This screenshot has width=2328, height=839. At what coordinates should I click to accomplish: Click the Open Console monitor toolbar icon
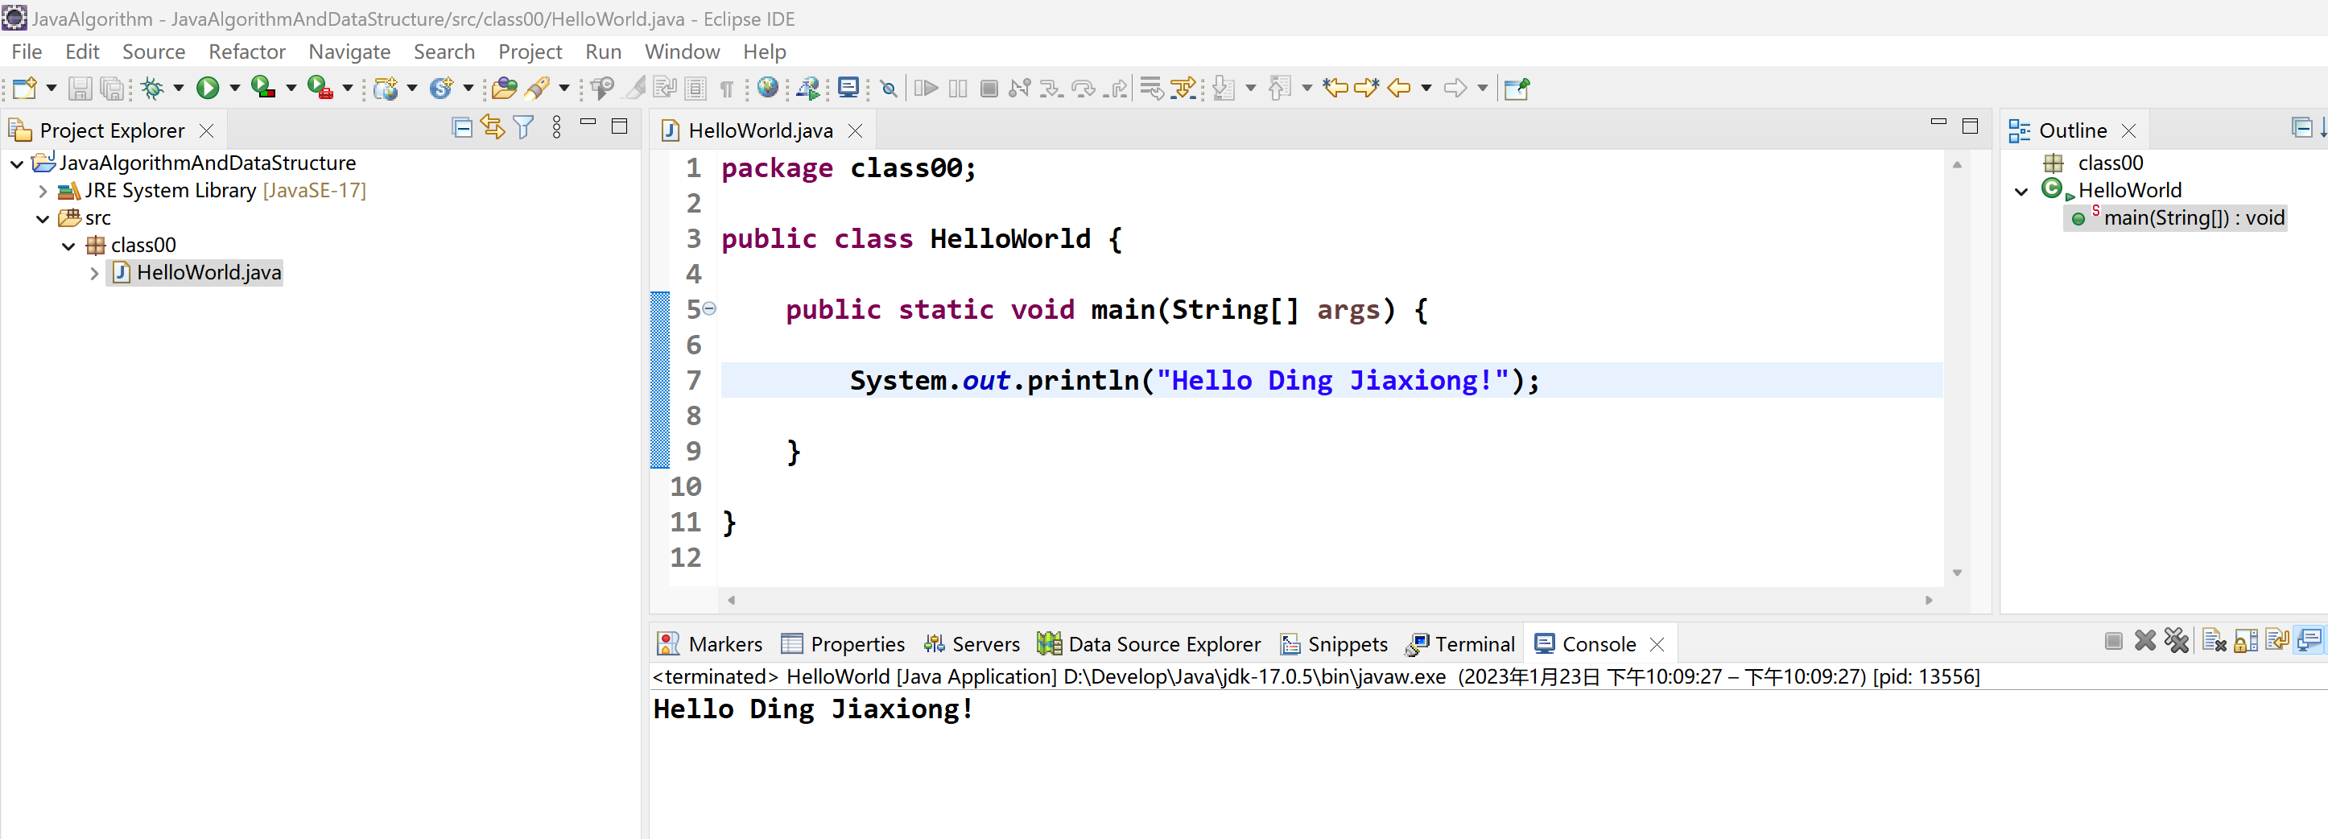pos(848,88)
